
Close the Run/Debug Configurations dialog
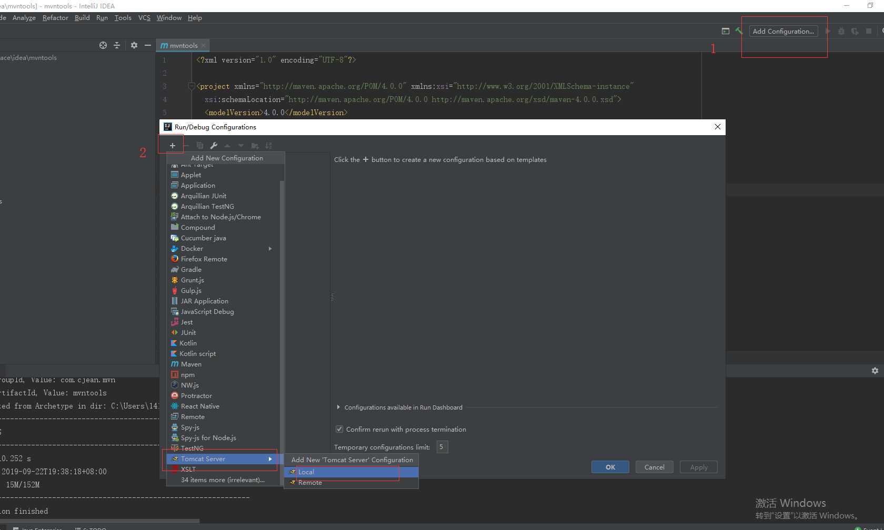pos(717,127)
